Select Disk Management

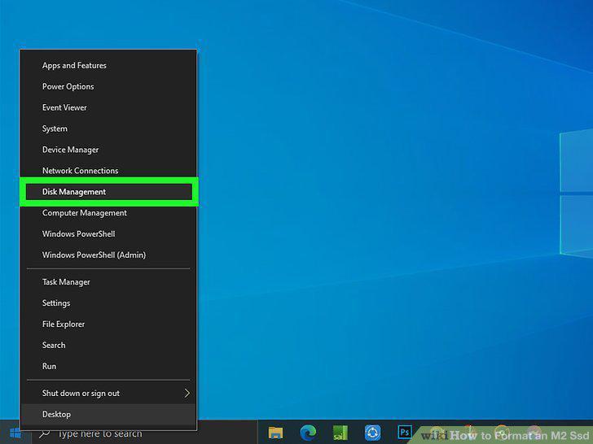pyautogui.click(x=109, y=192)
